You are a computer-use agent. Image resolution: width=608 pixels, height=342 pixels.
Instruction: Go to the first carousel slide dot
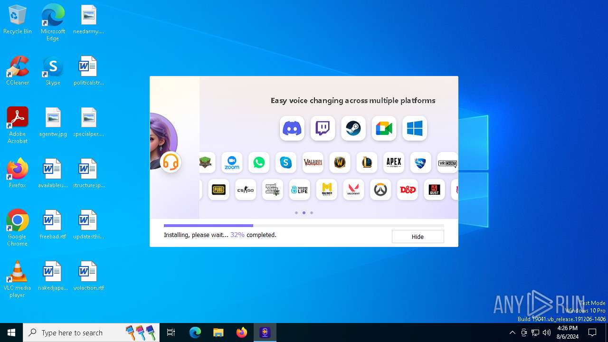coord(296,213)
